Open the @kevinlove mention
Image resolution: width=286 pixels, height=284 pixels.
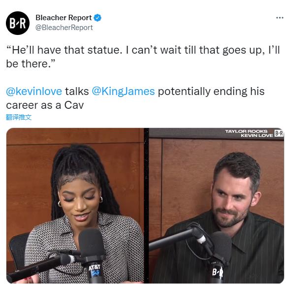click(34, 92)
